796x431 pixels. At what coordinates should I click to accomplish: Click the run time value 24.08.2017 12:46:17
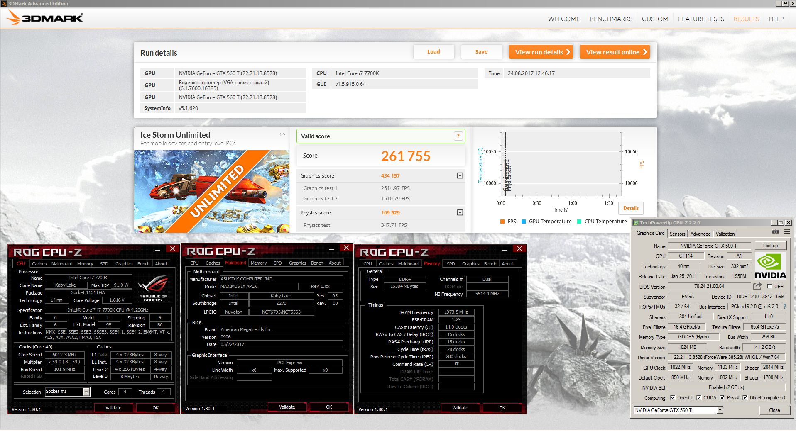tap(531, 73)
